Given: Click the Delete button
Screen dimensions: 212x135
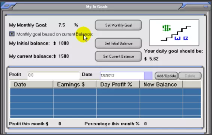Looking at the screenshot, I should tap(190, 76).
